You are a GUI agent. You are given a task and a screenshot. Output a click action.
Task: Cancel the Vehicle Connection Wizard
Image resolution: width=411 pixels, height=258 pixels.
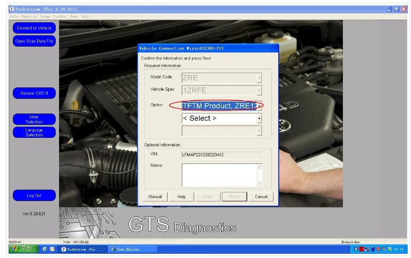coord(261,197)
